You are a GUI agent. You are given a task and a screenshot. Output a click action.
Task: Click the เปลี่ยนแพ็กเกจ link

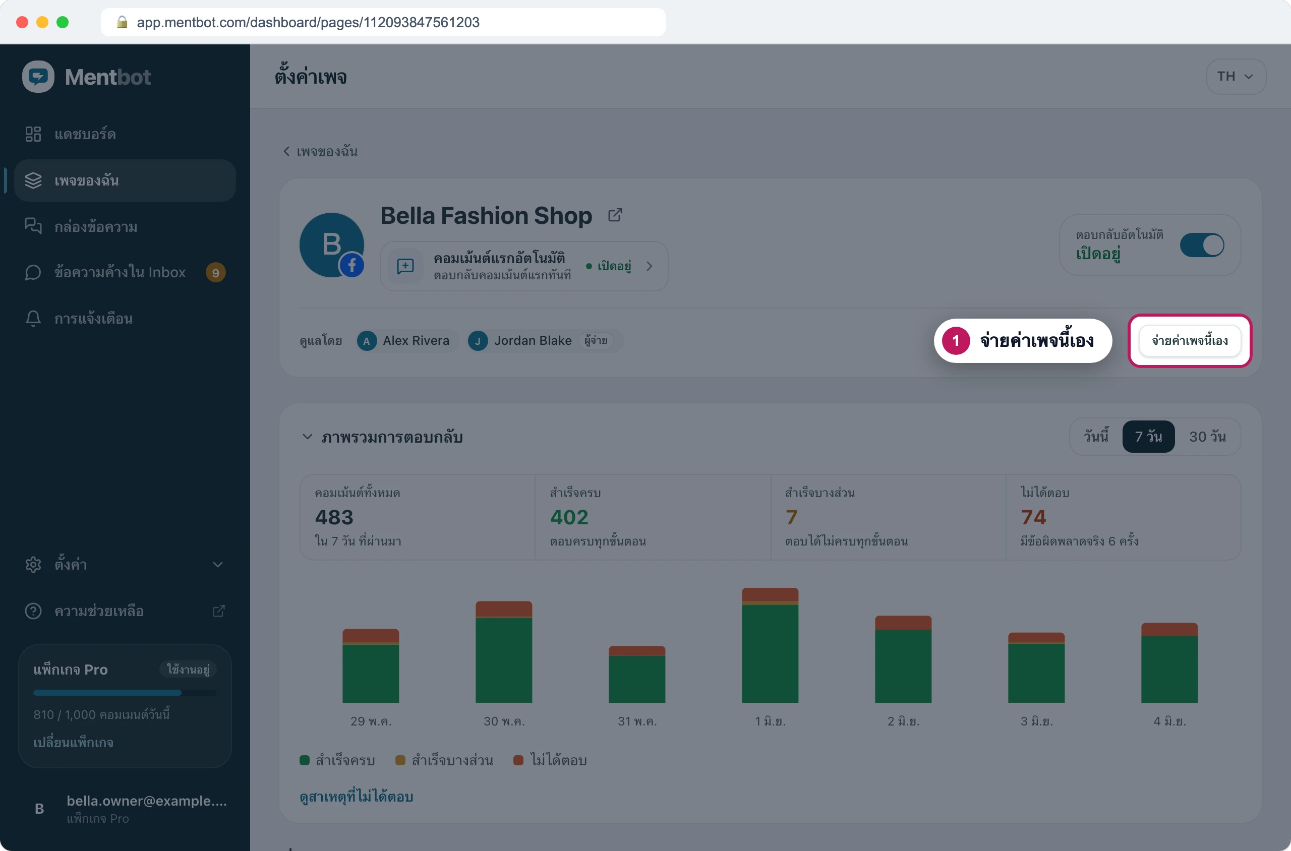[73, 742]
